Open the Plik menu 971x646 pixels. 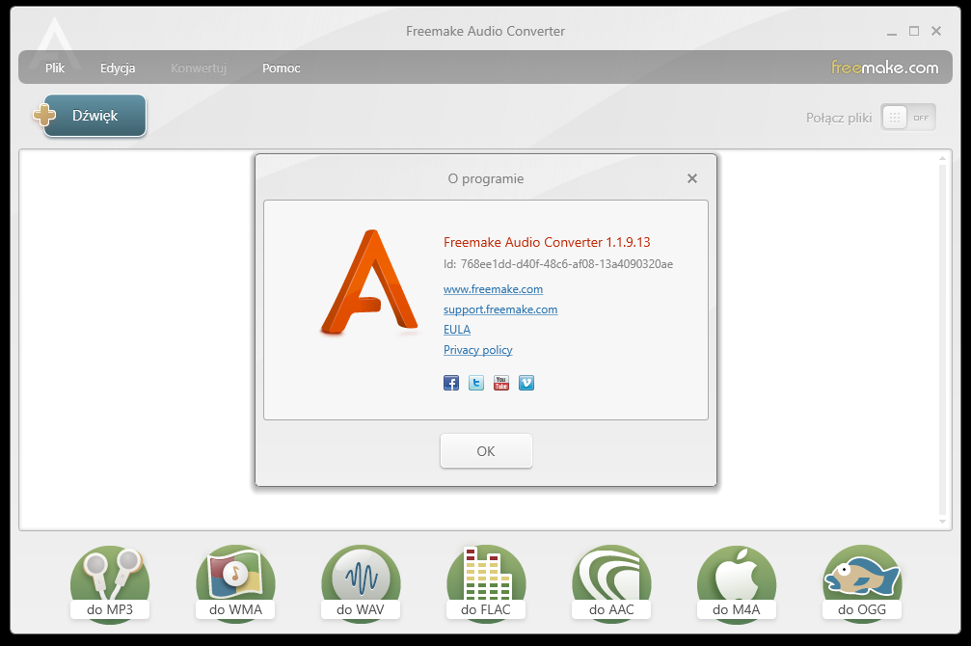pos(55,68)
